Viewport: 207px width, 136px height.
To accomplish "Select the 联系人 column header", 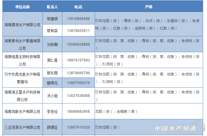I will [x=52, y=7].
